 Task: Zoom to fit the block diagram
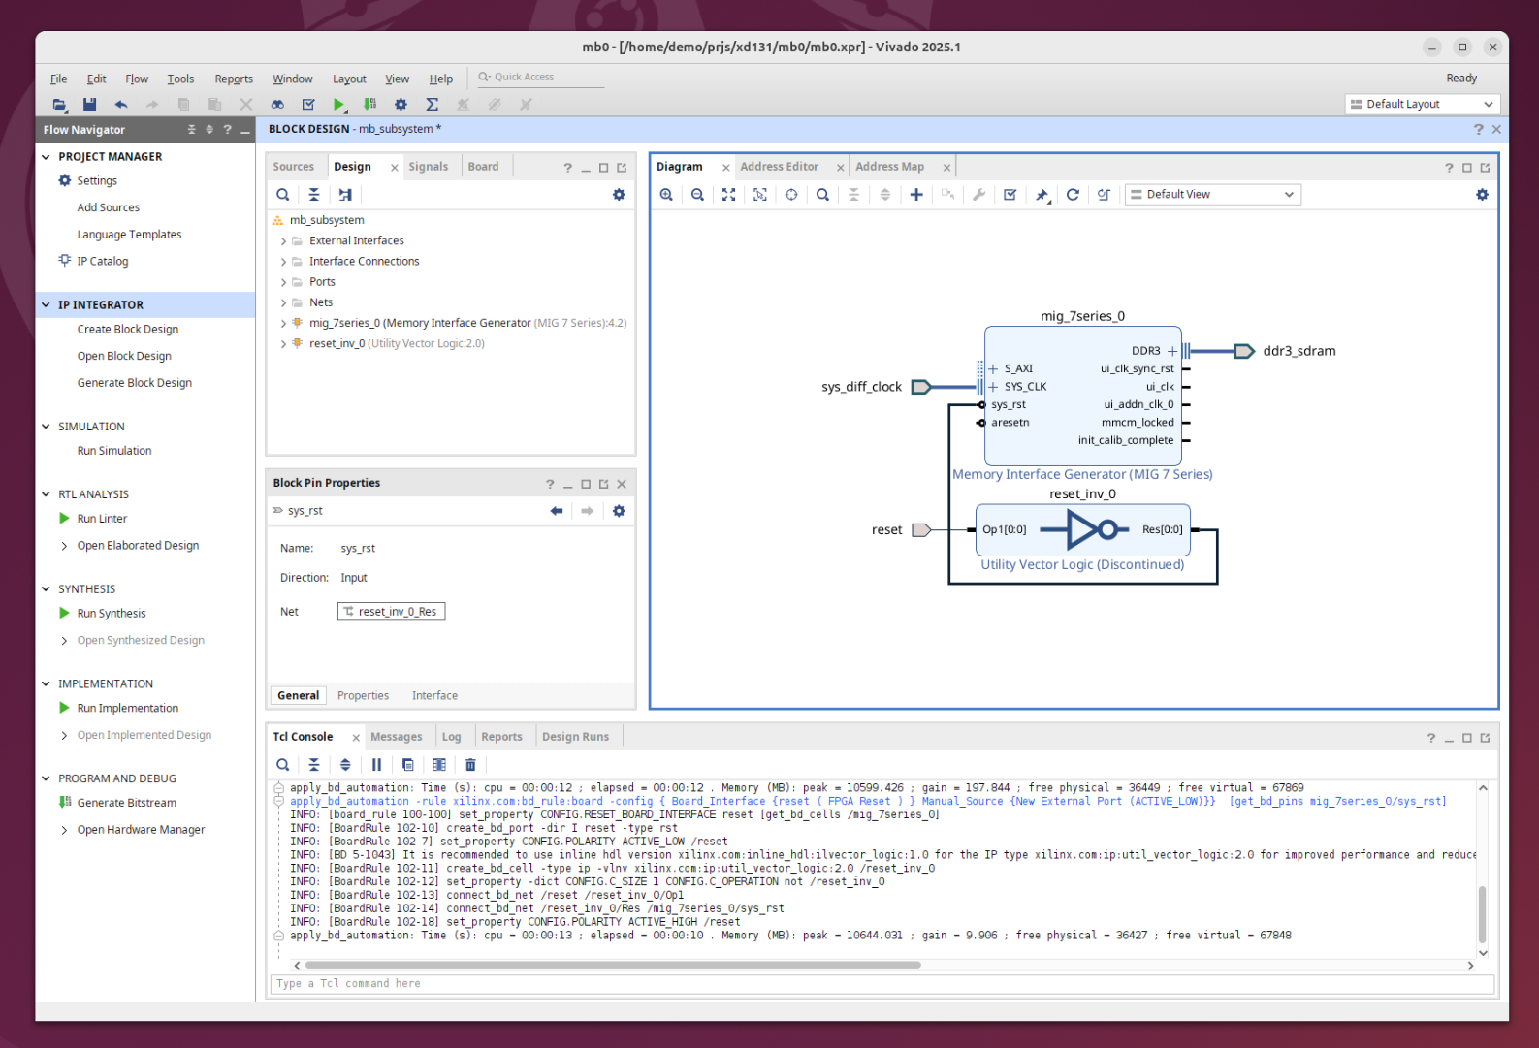[x=728, y=195]
